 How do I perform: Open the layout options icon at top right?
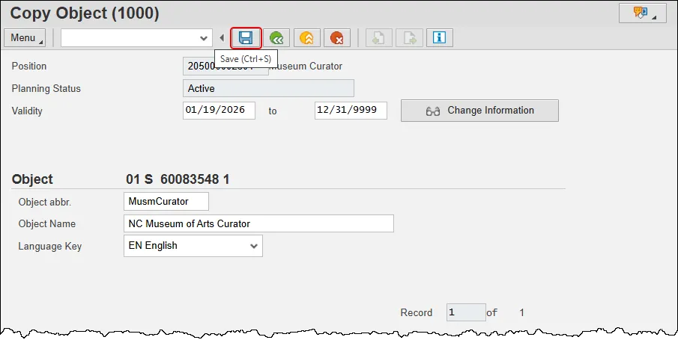coord(643,13)
